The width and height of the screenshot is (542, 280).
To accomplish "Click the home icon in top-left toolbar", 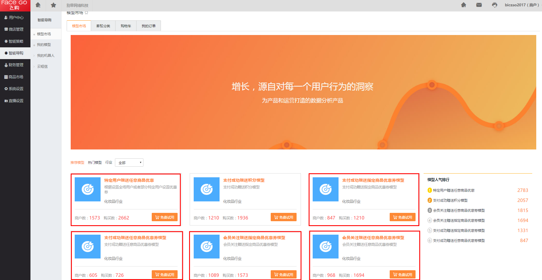I will [x=38, y=5].
